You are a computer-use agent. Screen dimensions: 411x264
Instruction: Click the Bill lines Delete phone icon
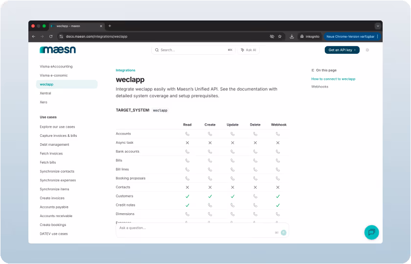tap(255, 170)
